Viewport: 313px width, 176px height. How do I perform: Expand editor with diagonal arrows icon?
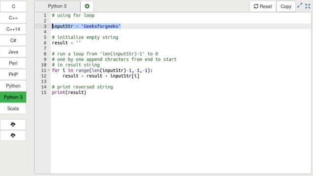pos(300,5)
